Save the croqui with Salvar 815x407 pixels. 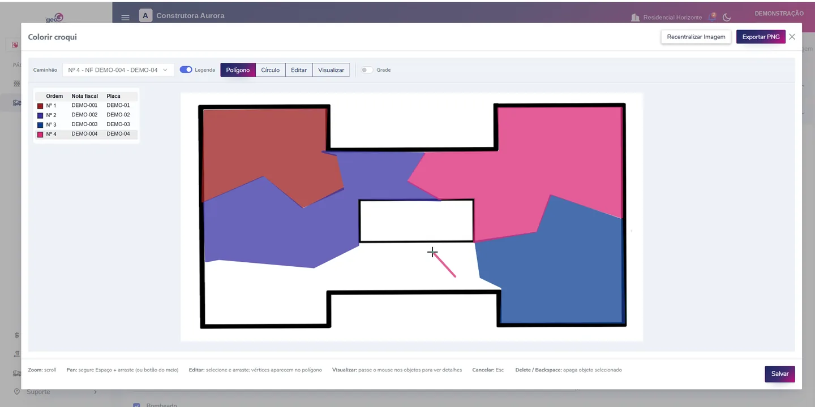780,374
